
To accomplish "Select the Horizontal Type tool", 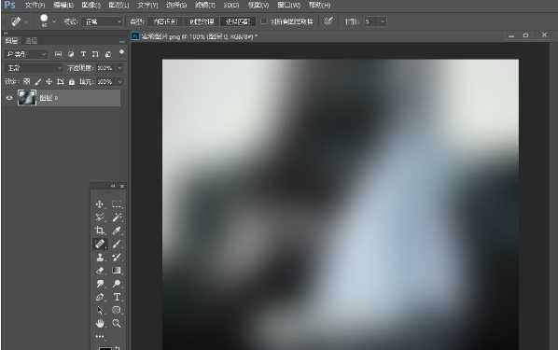I will [x=117, y=297].
